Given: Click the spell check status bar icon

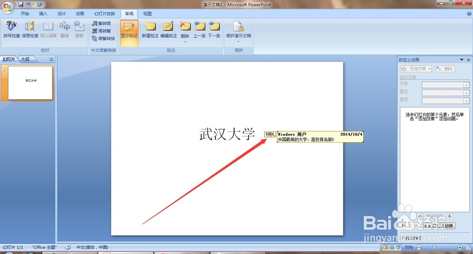Looking at the screenshot, I should (68, 247).
